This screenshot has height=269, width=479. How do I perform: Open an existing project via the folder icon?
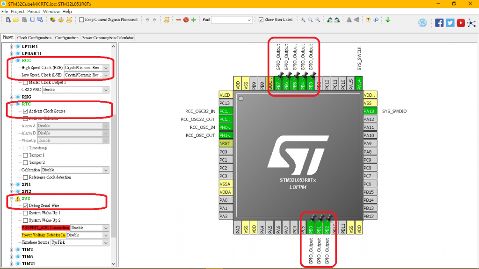coord(16,20)
